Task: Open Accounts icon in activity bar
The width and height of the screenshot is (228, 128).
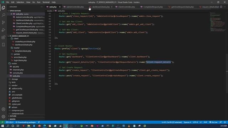Action: [3, 109]
